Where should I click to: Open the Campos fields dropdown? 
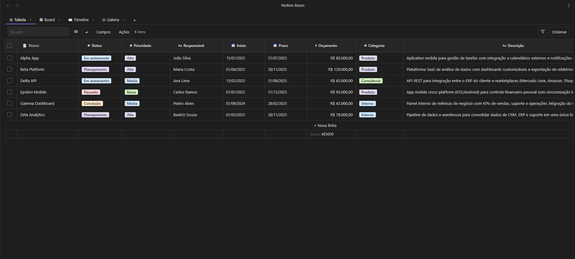click(104, 32)
